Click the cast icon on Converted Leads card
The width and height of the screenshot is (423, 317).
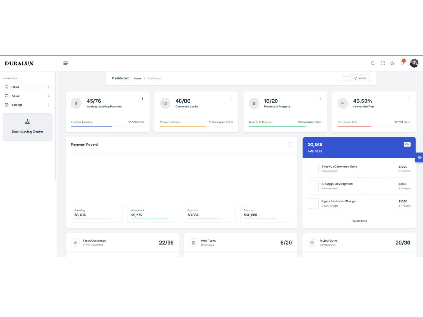(165, 104)
